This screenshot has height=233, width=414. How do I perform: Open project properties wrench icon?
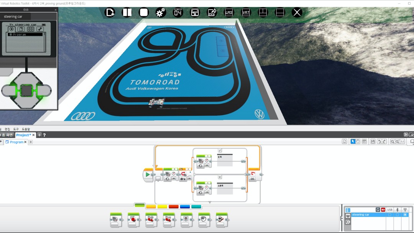click(1, 142)
